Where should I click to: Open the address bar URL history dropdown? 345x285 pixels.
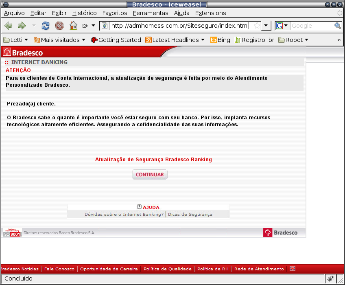point(266,26)
